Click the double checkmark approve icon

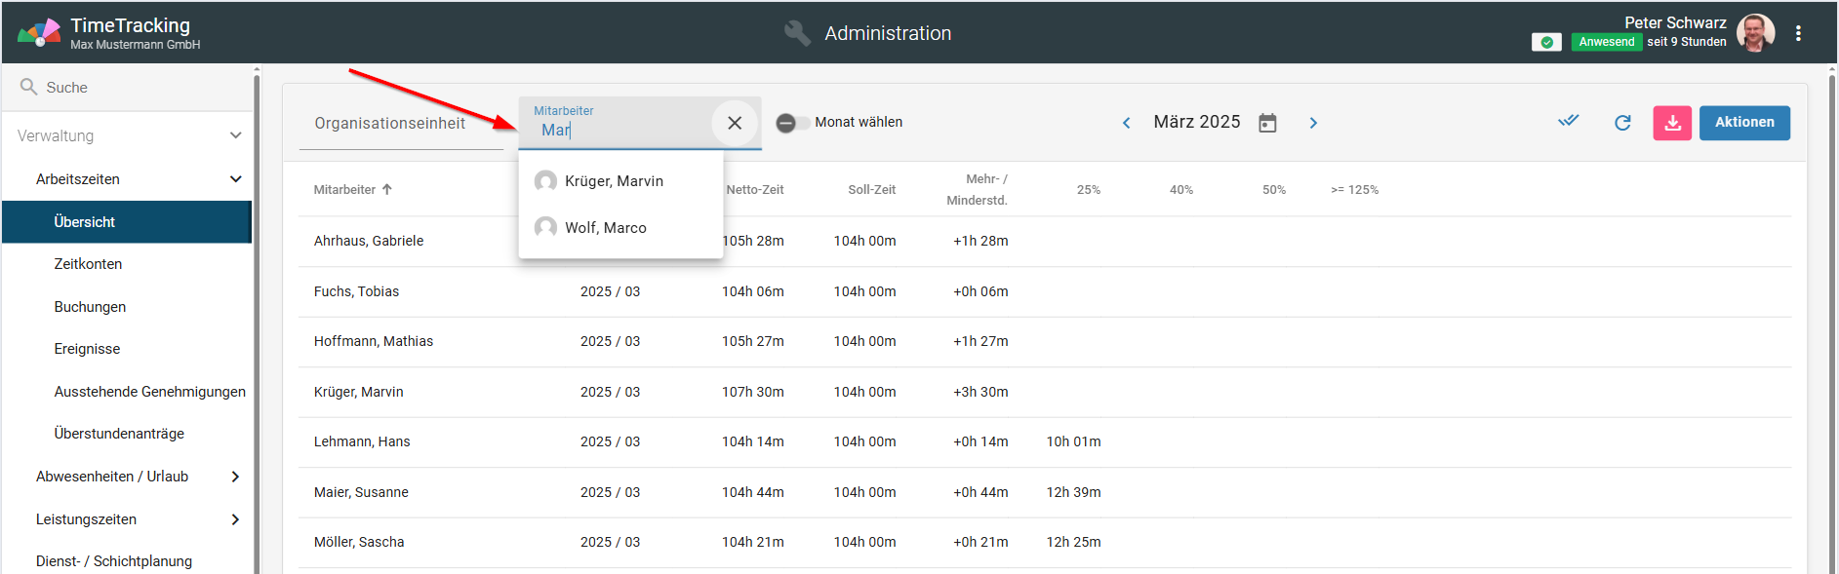click(x=1568, y=122)
